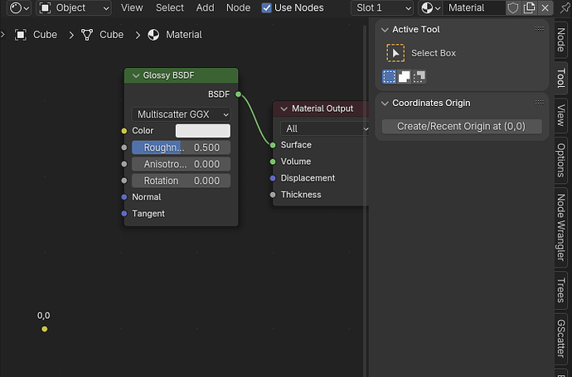Duplicate material with the new material icon

529,7
